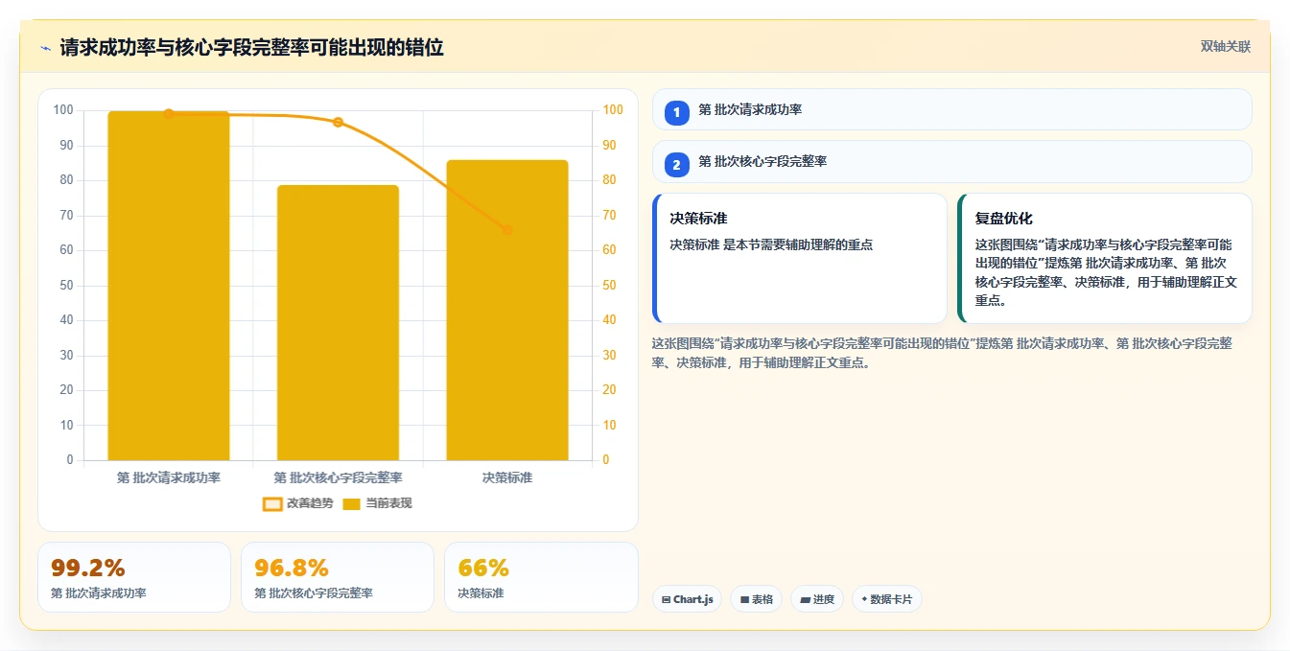This screenshot has width=1290, height=651.
Task: Click the trend line point at 66
Action: 507,230
